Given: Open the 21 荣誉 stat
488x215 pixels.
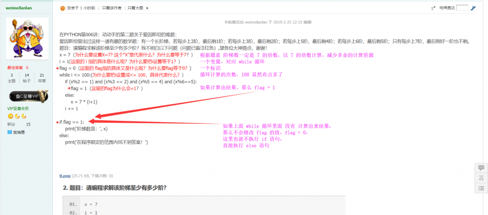Looking at the screenshot, I should (x=42, y=78).
